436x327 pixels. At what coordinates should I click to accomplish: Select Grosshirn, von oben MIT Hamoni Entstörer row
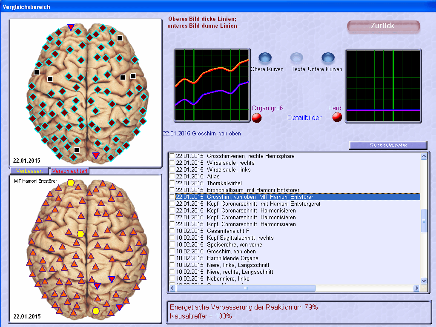click(298, 197)
